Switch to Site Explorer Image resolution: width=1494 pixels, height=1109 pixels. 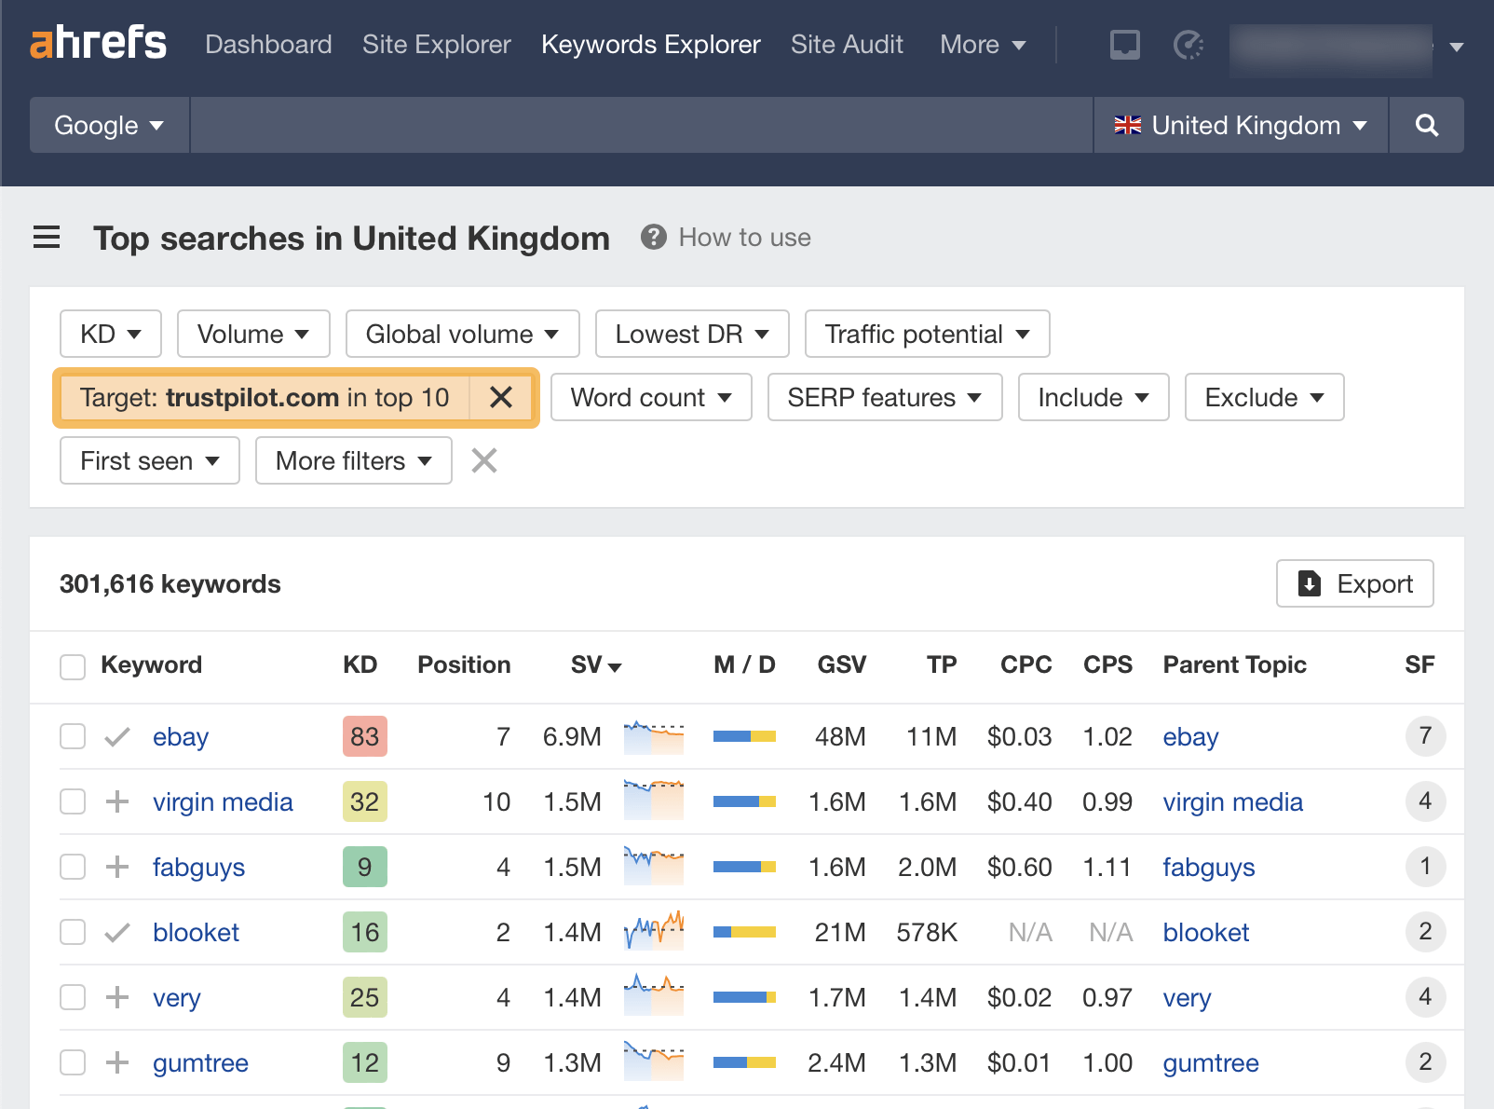[x=436, y=44]
